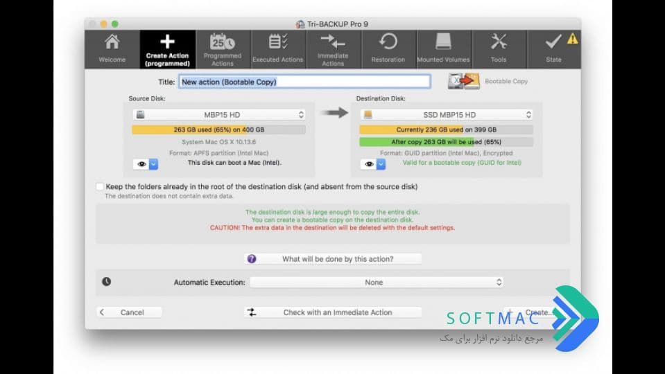665x374 pixels.
Task: Click green bar After copy 263 GB
Action: pyautogui.click(x=446, y=142)
